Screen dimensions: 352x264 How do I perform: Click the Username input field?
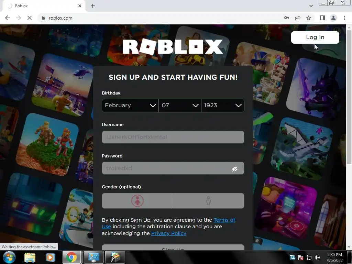(x=173, y=137)
